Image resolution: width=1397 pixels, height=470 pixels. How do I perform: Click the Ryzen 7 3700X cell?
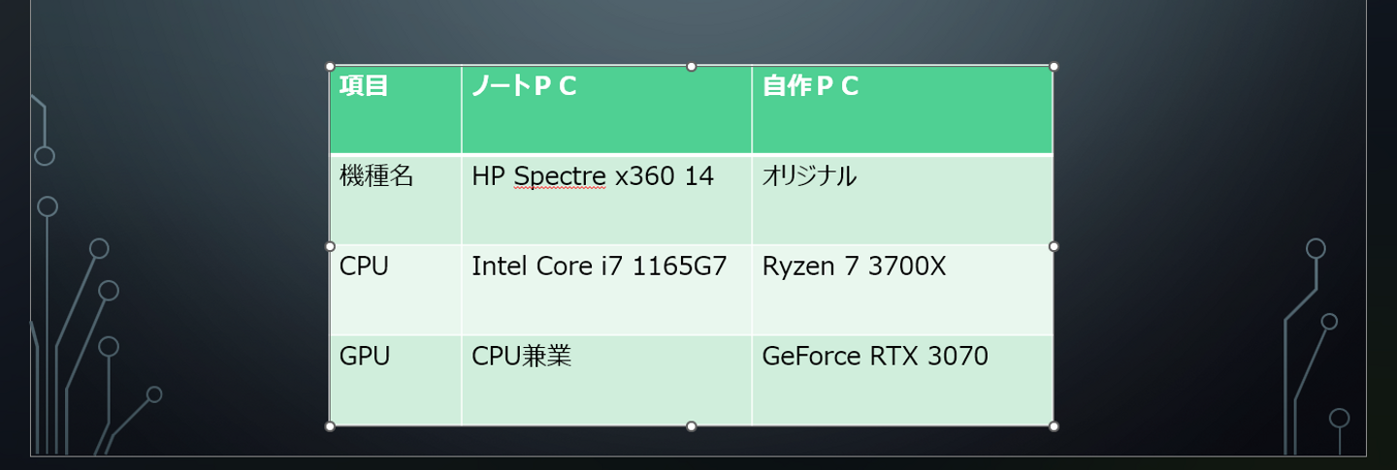[x=854, y=266]
